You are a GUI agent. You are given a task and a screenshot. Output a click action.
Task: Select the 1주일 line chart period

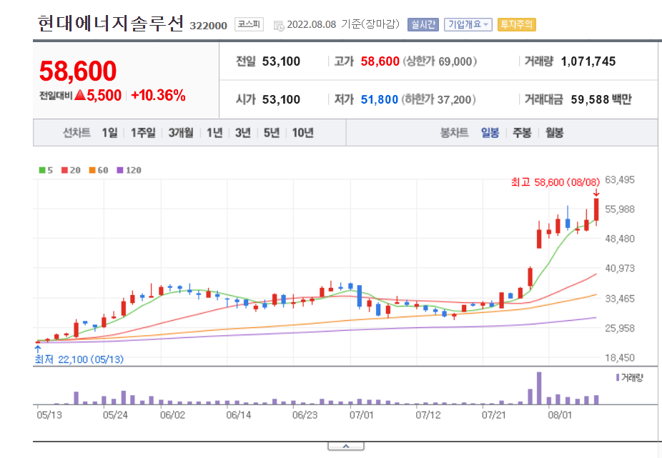[143, 133]
